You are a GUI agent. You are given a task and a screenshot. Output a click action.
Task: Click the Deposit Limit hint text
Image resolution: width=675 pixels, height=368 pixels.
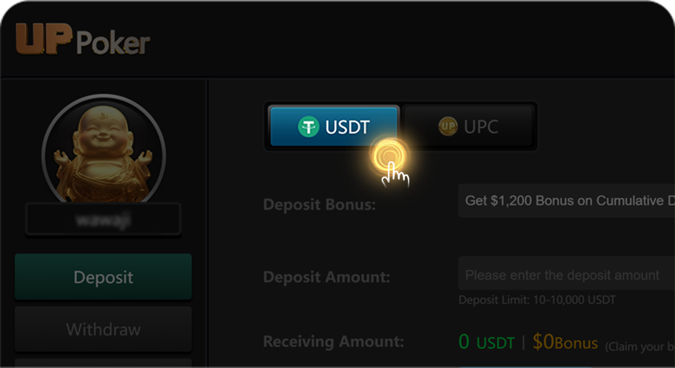point(537,300)
